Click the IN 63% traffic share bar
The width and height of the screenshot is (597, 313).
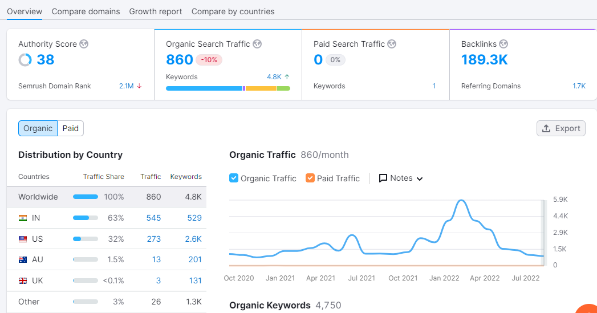pos(86,218)
